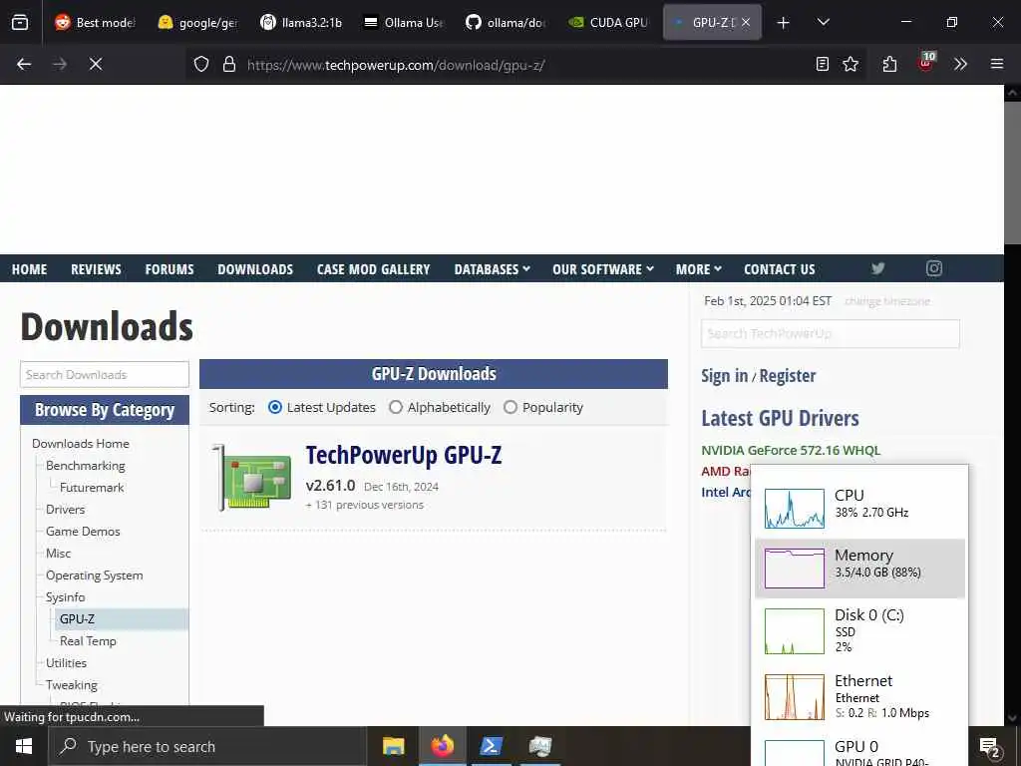Open the Firefox View icon
The height and width of the screenshot is (766, 1021).
click(20, 22)
